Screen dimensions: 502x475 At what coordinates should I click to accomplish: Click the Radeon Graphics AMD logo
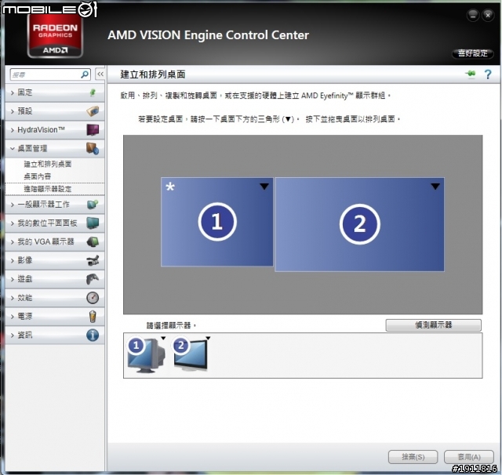[x=55, y=37]
